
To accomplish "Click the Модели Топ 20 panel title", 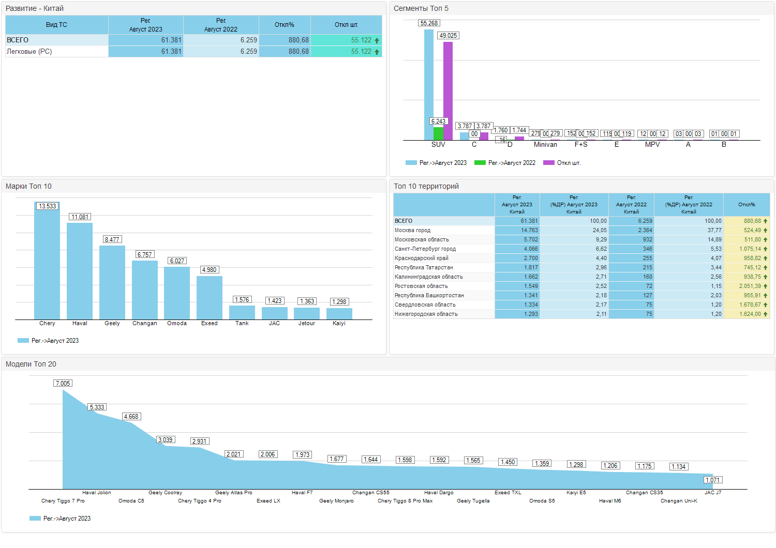I will (31, 364).
